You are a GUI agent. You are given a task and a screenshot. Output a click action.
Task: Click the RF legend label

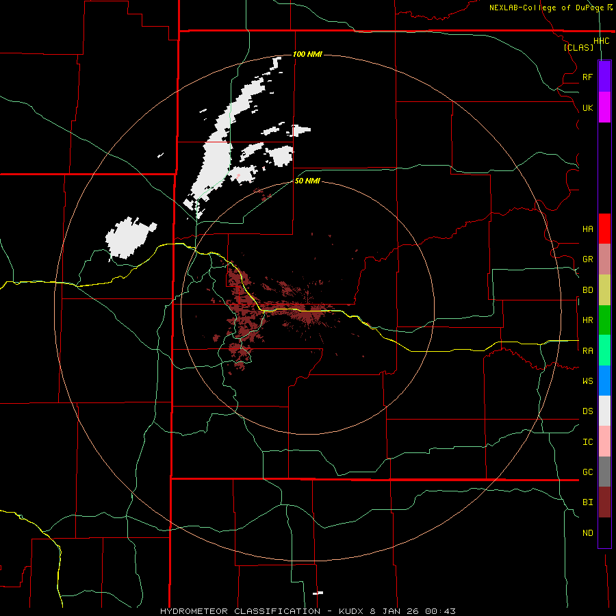[x=587, y=77]
